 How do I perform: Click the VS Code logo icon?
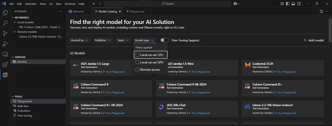(x=4, y=4)
